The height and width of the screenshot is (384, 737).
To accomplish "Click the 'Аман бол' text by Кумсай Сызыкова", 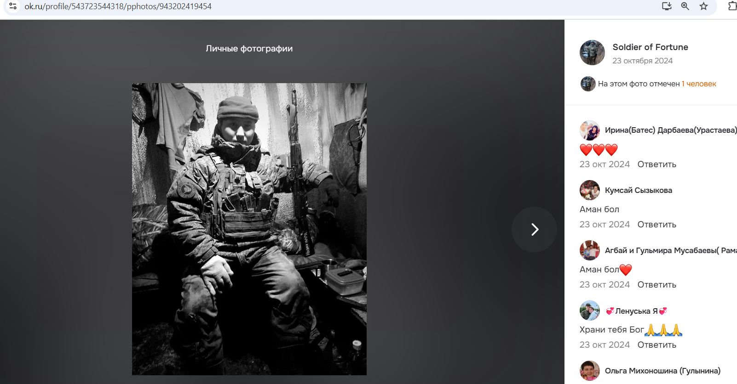I will pos(599,209).
